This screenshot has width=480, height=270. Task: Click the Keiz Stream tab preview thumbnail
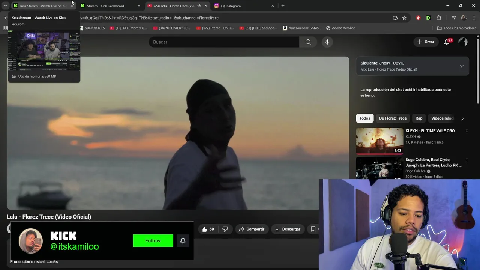click(x=44, y=50)
